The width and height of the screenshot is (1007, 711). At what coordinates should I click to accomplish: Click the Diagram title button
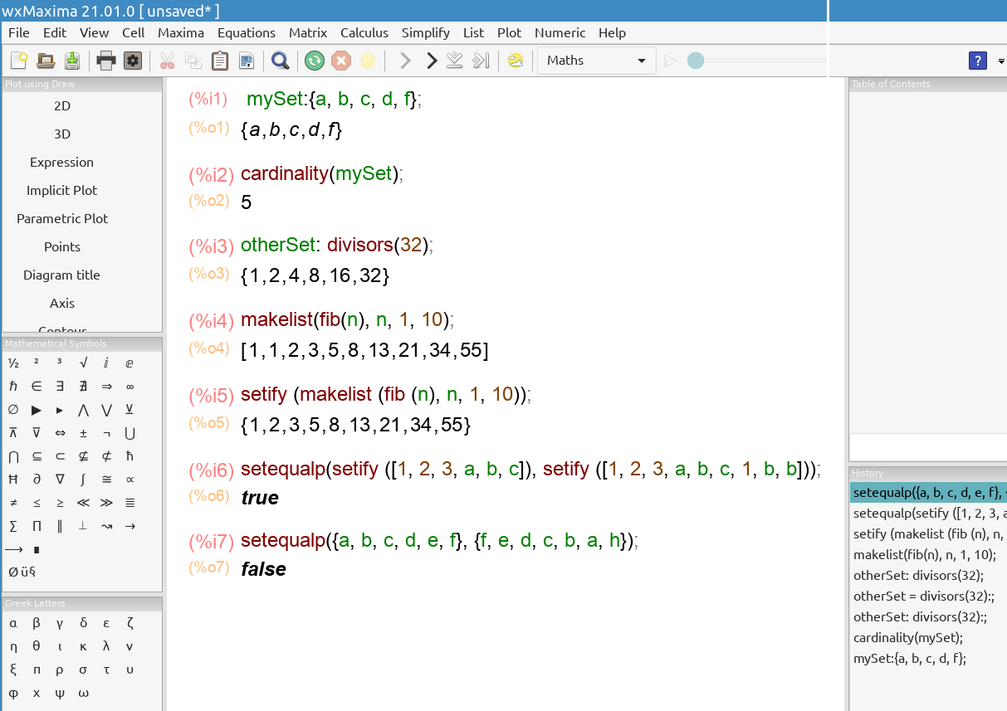click(x=62, y=275)
